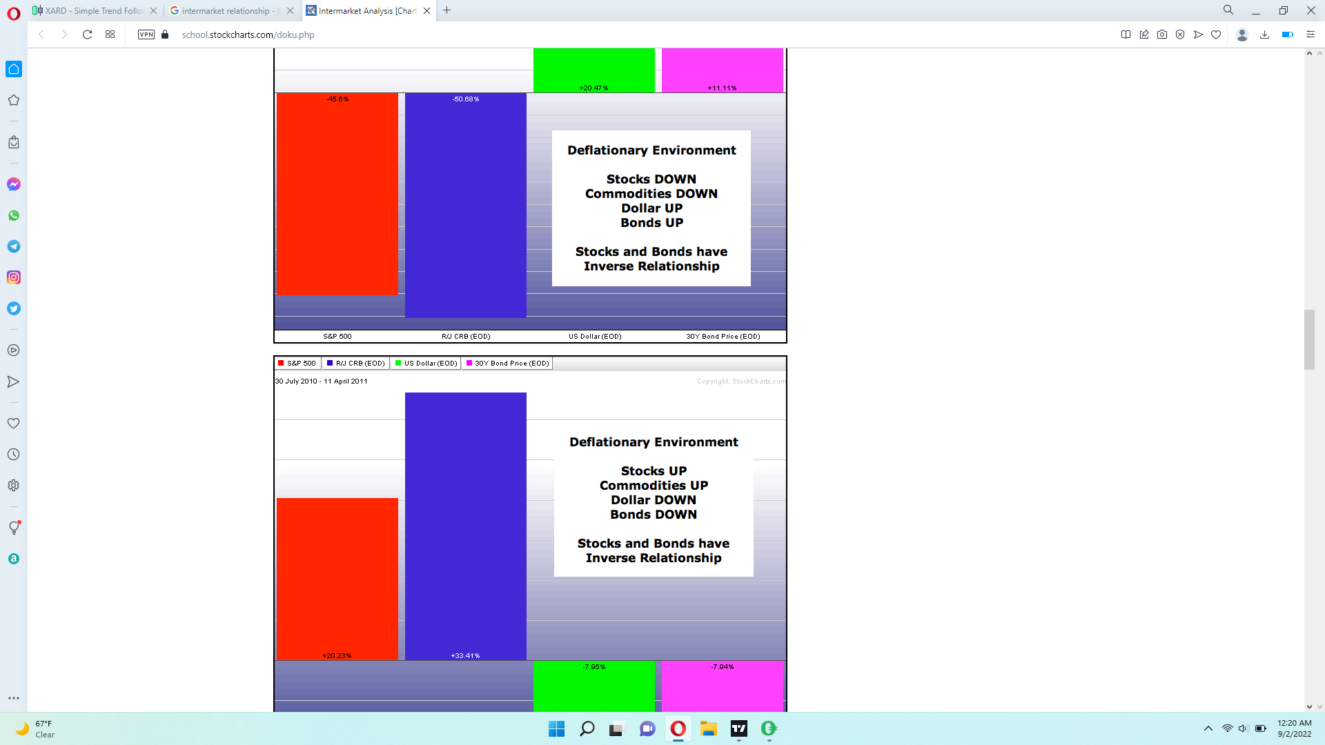Expand hidden system tray icons
This screenshot has height=745, width=1325.
[1208, 728]
